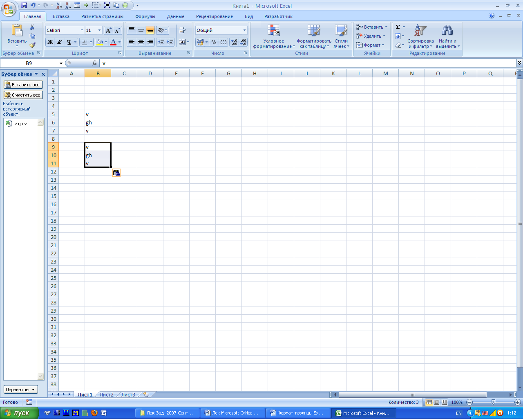Align cell text right

pos(150,42)
